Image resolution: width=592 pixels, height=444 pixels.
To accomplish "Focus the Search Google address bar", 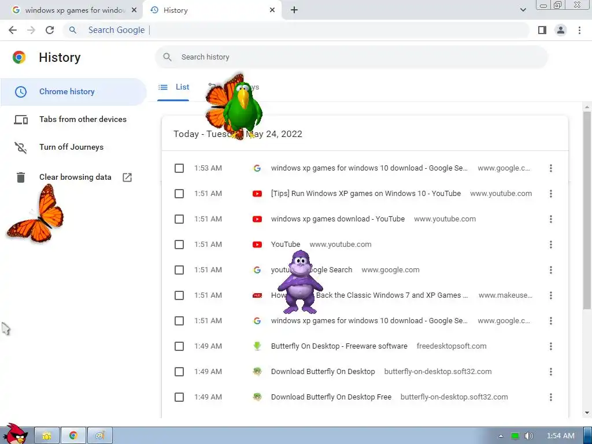I will click(297, 30).
